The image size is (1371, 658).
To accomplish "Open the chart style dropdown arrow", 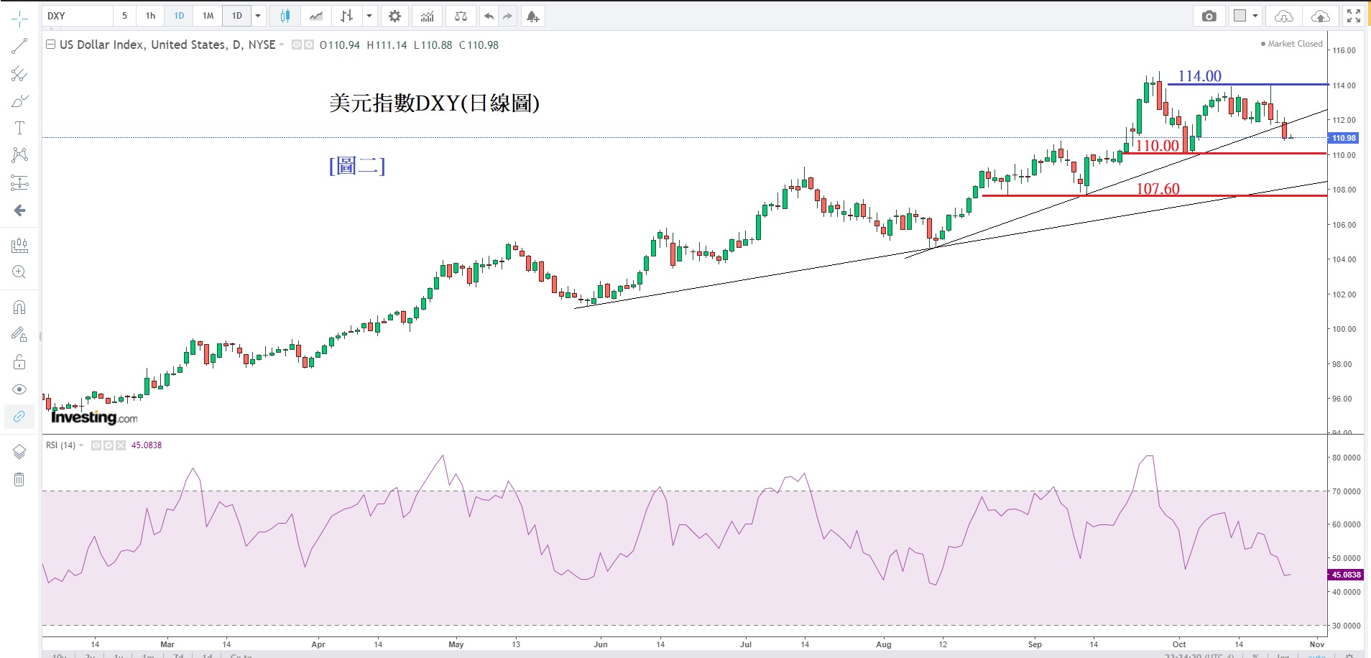I will [369, 16].
